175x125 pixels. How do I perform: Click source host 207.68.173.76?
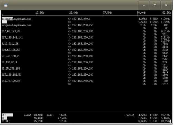coord(11,31)
